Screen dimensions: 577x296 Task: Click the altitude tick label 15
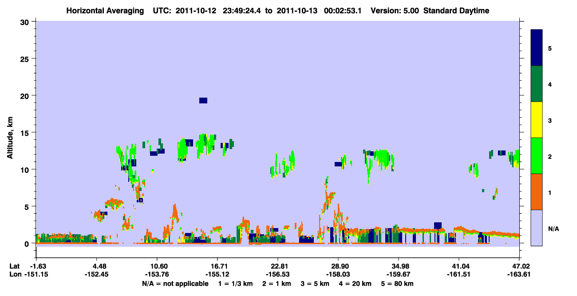pyautogui.click(x=26, y=133)
